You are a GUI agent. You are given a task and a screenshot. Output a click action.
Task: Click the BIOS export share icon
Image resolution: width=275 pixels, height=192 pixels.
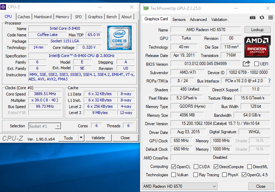(246, 64)
